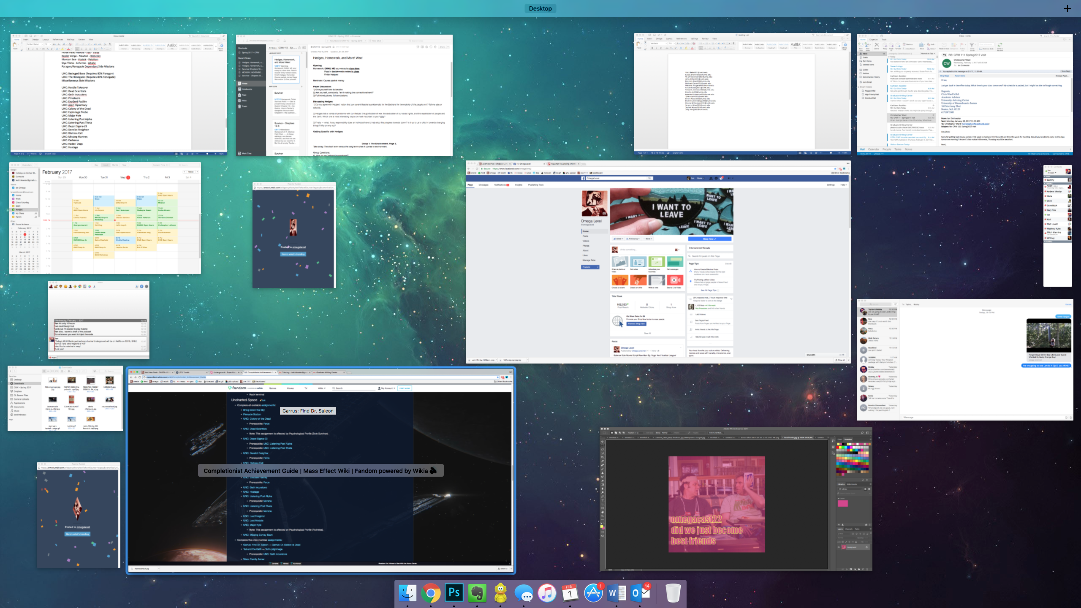Toggle Work calendar checkbox in Calendar sidebar
1081x608 pixels.
tap(14, 199)
